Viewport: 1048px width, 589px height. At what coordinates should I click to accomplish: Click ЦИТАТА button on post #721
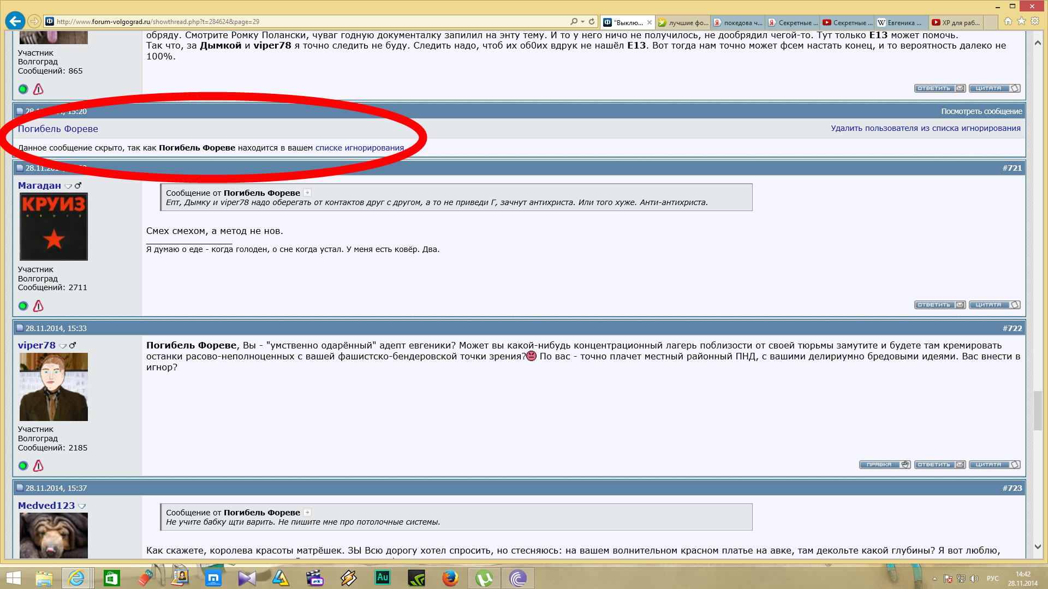(x=994, y=305)
